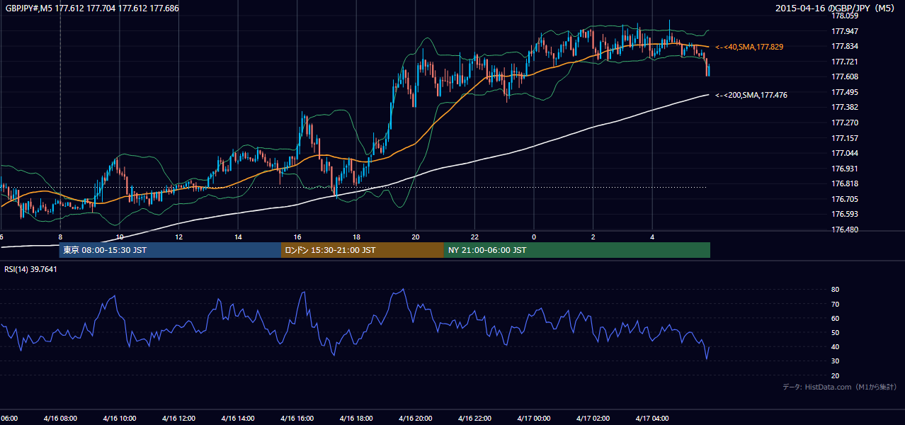Click price axis value 177.834
This screenshot has width=905, height=425.
click(x=845, y=46)
